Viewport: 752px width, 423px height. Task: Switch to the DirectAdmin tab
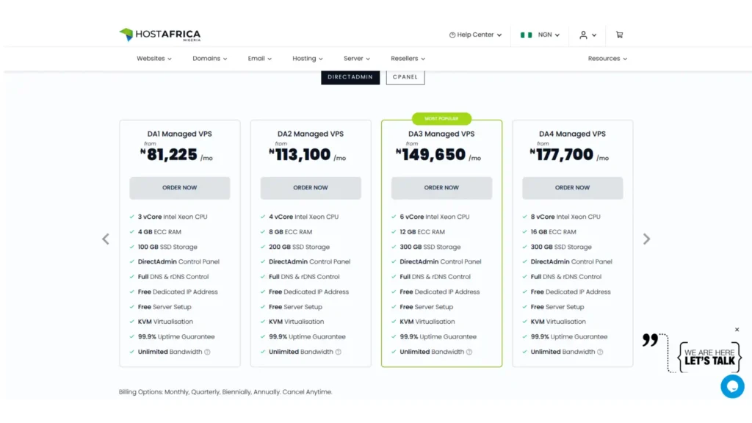pyautogui.click(x=350, y=76)
